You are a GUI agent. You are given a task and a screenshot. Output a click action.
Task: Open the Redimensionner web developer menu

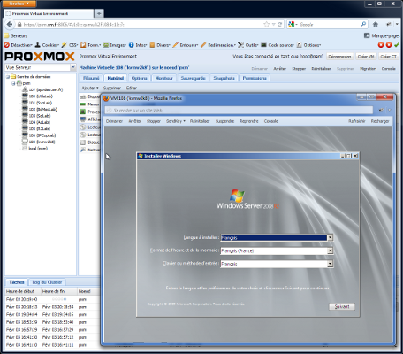218,45
